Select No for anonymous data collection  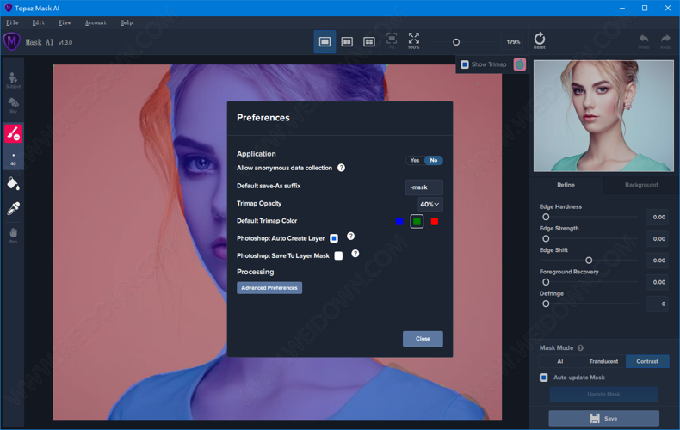click(434, 160)
